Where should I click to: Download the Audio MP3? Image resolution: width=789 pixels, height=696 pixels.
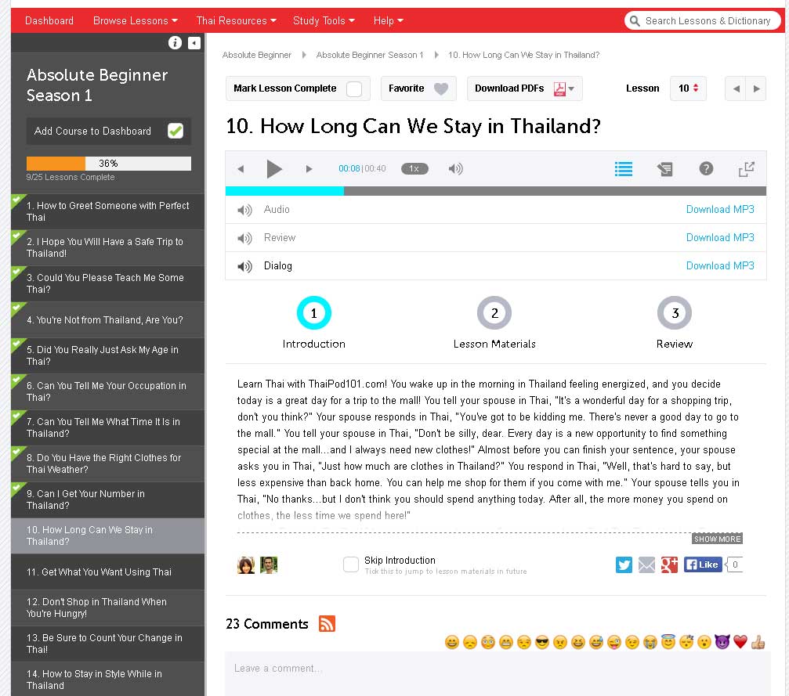click(720, 210)
